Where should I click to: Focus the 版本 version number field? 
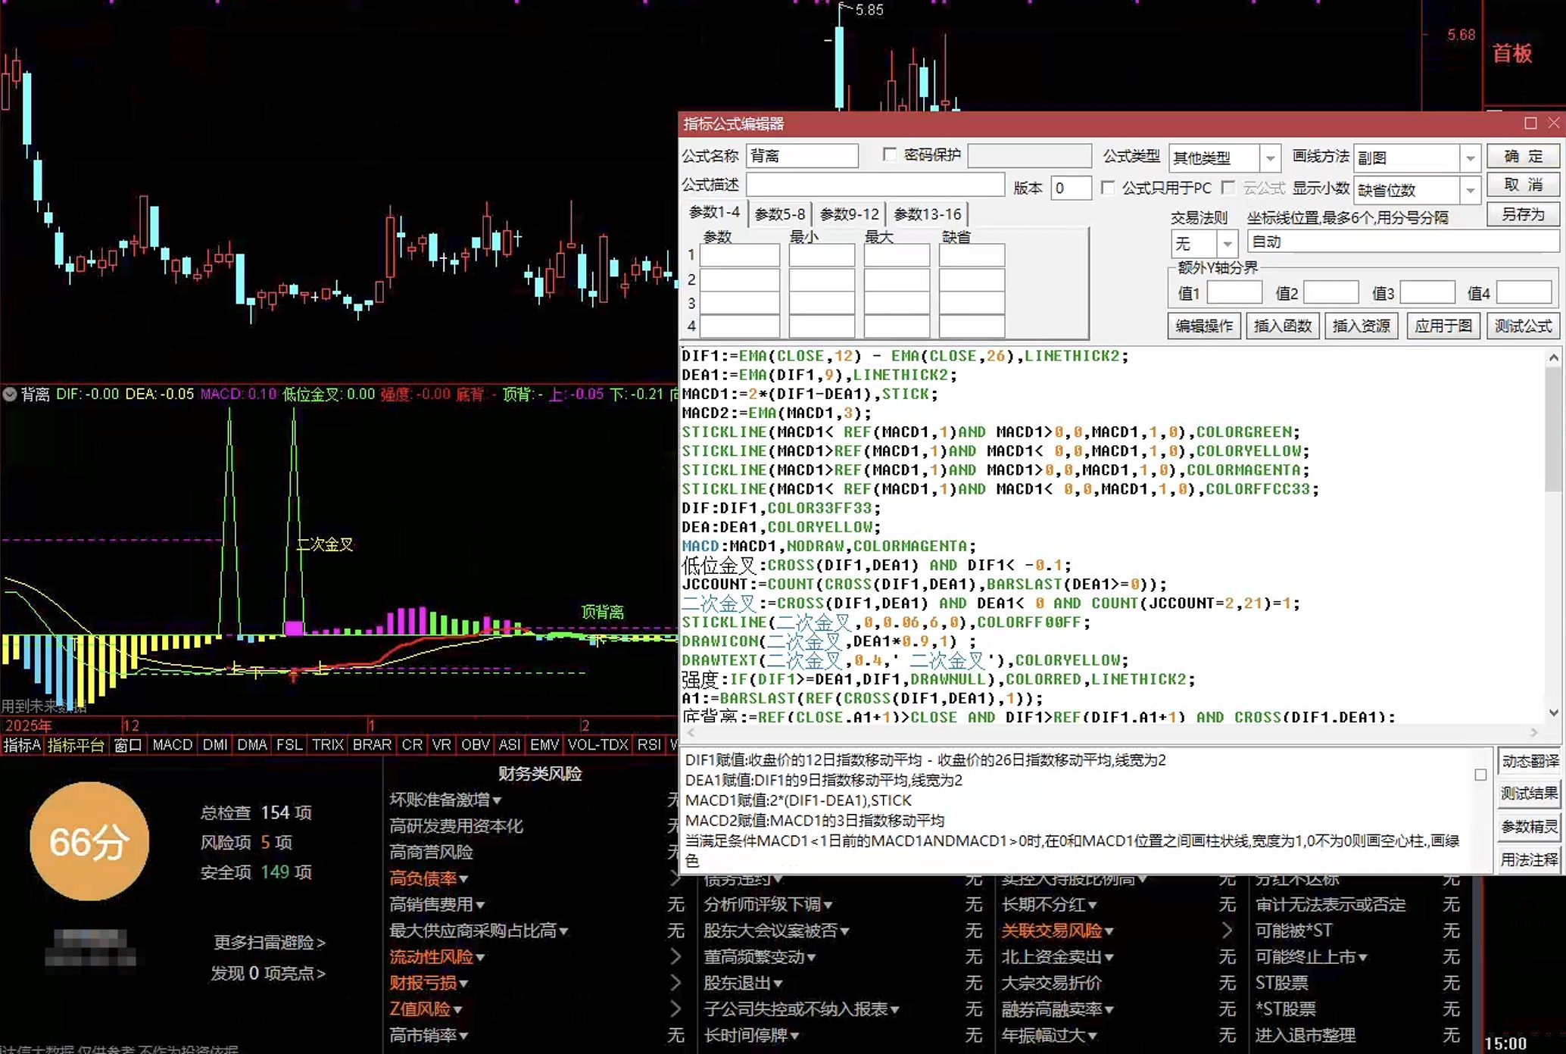(1071, 188)
